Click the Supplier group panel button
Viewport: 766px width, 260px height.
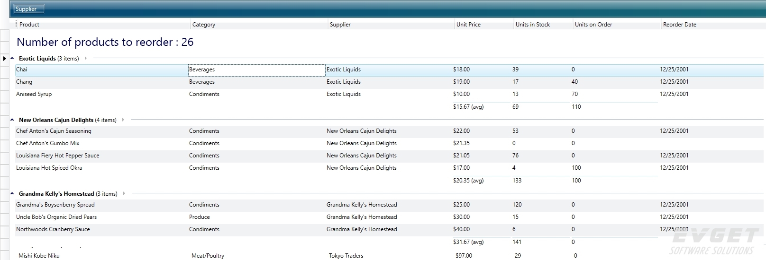pos(29,9)
